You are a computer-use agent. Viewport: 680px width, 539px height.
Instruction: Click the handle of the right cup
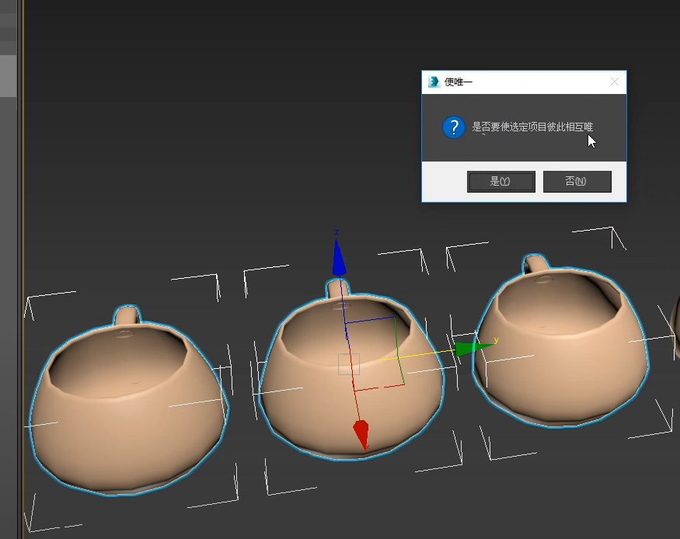point(536,263)
